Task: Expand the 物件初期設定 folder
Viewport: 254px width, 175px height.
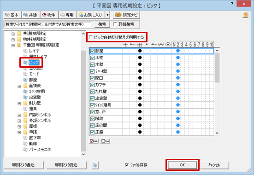Action: 13,40
